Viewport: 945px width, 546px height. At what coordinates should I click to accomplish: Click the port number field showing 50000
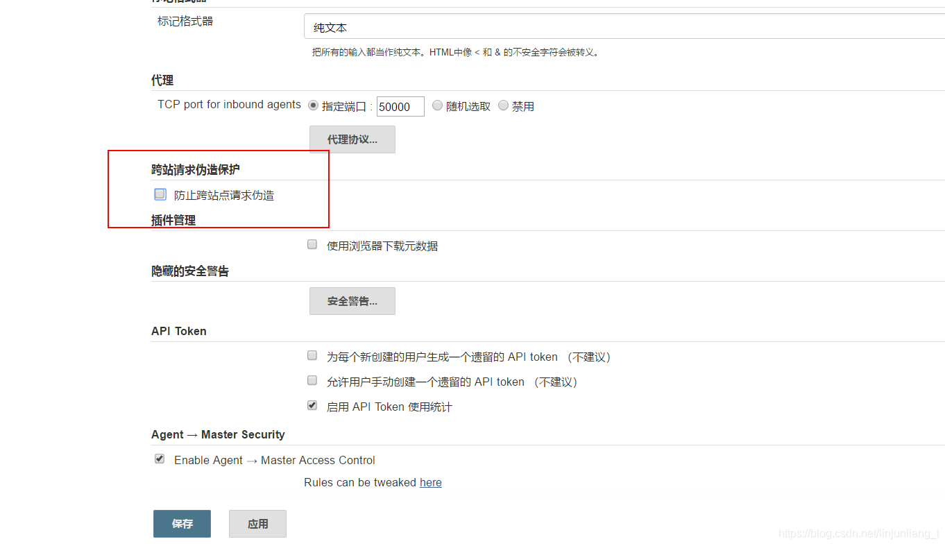[400, 106]
